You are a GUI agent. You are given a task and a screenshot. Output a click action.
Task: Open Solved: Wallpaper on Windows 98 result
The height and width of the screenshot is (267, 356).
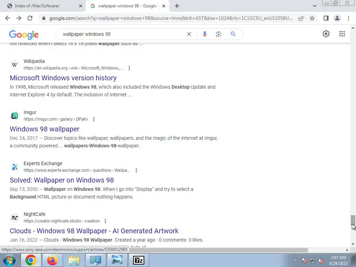click(x=62, y=180)
